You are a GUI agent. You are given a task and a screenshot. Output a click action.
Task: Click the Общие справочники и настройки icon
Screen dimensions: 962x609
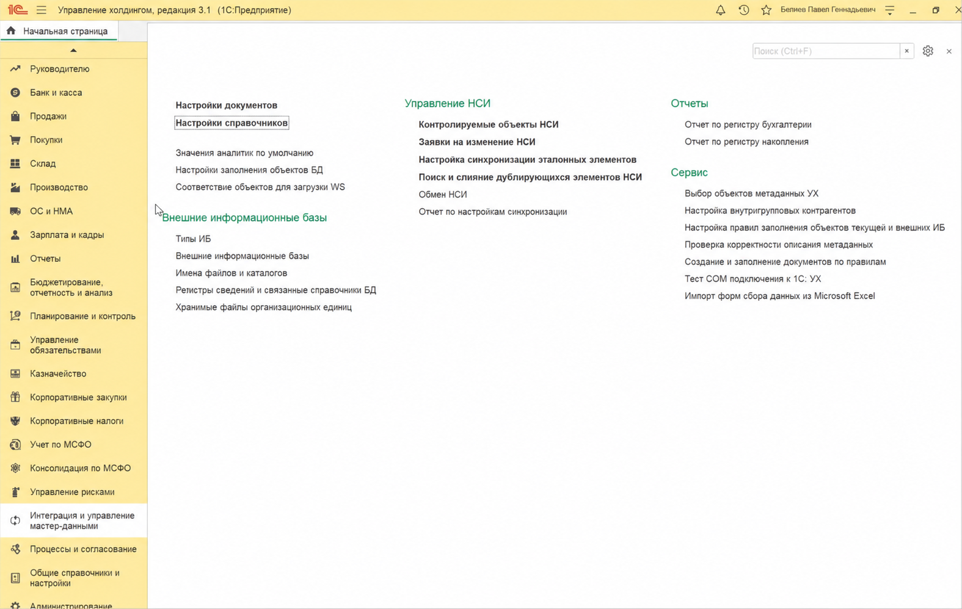point(15,578)
